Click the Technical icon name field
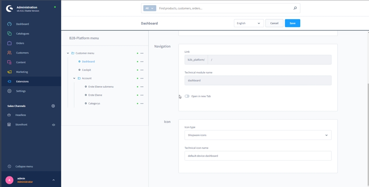369x187 pixels. 258,156
